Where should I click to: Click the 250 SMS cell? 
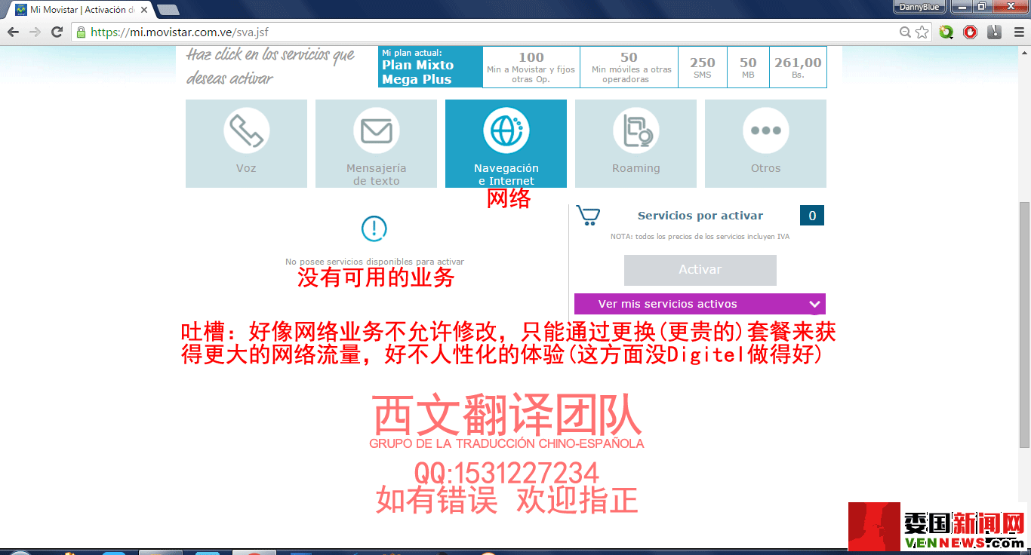pyautogui.click(x=703, y=67)
